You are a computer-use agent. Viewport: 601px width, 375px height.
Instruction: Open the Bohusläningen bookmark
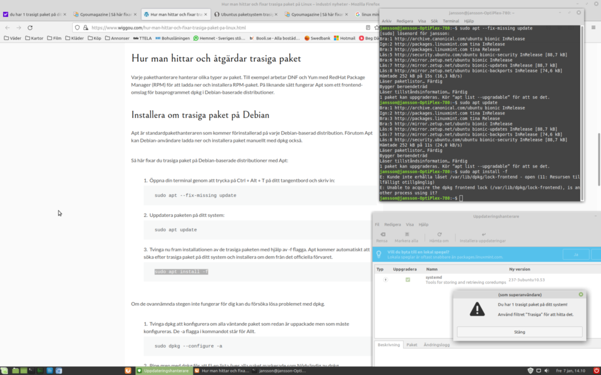pyautogui.click(x=173, y=38)
